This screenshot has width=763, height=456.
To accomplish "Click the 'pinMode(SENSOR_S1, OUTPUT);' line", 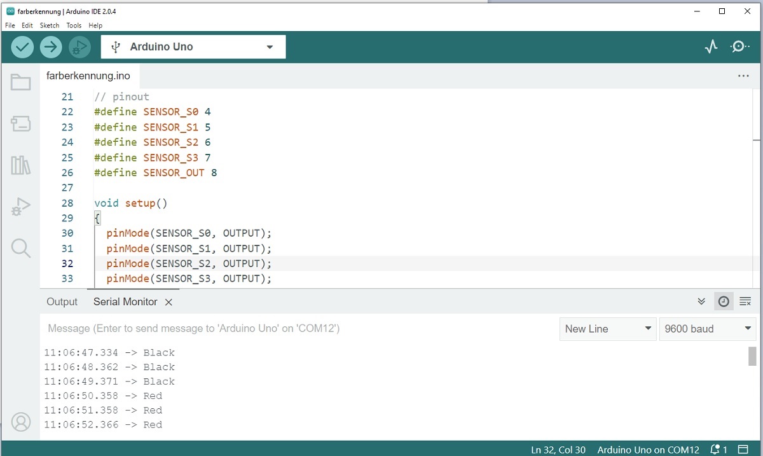I will (189, 249).
